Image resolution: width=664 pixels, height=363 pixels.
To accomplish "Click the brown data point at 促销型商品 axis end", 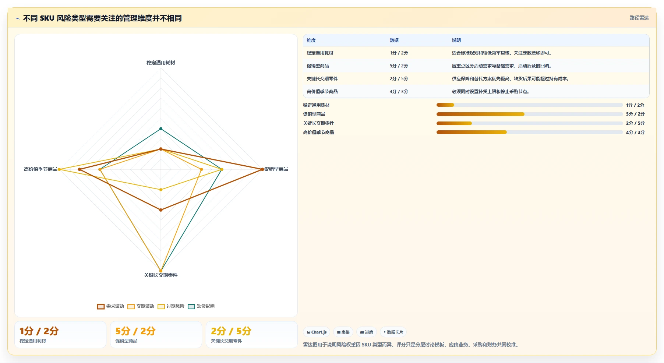I will tap(262, 169).
